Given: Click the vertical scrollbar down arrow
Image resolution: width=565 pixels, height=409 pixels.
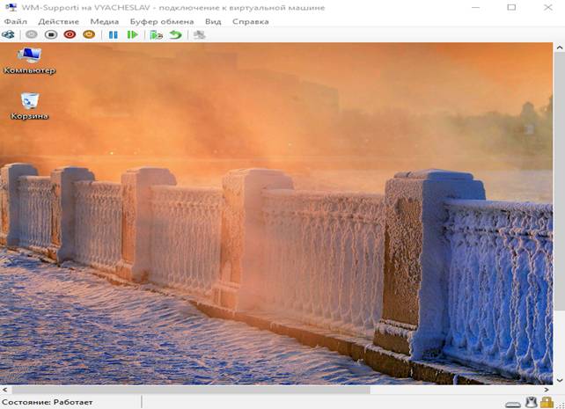Looking at the screenshot, I should (559, 380).
